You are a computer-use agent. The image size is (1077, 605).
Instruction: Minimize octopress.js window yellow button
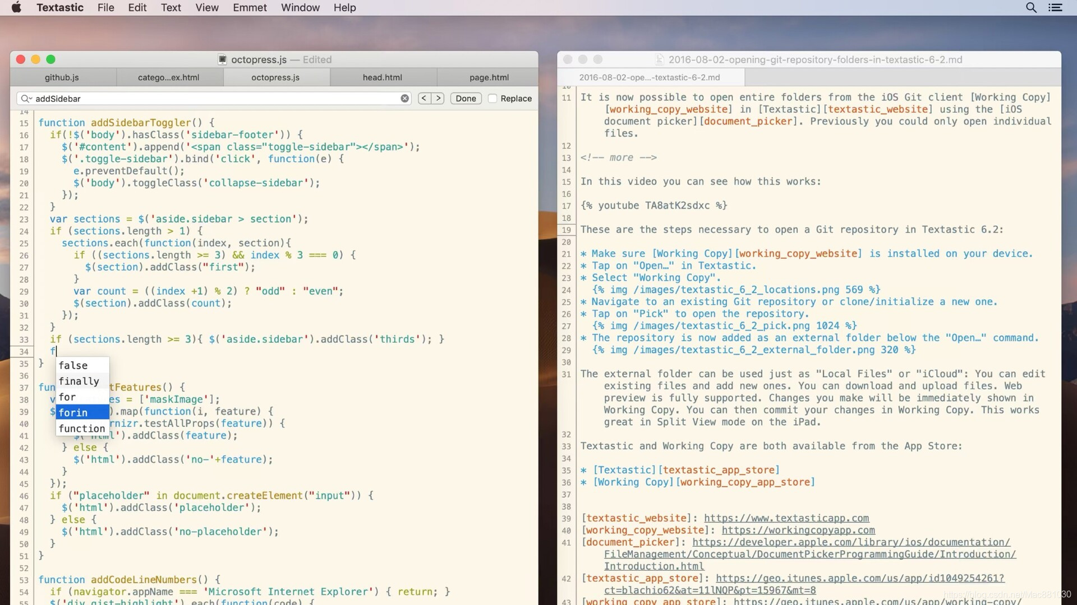35,59
